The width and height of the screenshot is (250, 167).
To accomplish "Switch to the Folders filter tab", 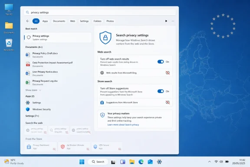I will [x=97, y=21].
